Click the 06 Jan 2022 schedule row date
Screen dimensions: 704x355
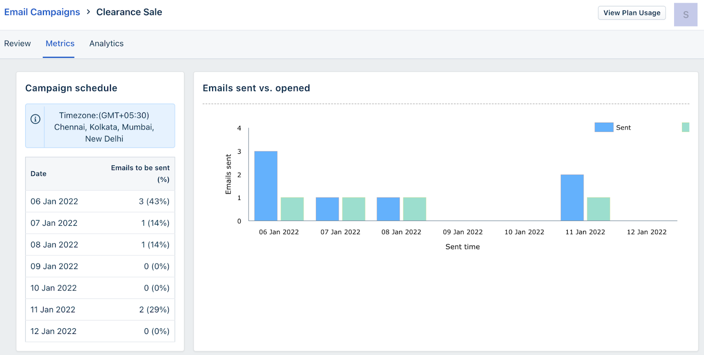coord(54,201)
